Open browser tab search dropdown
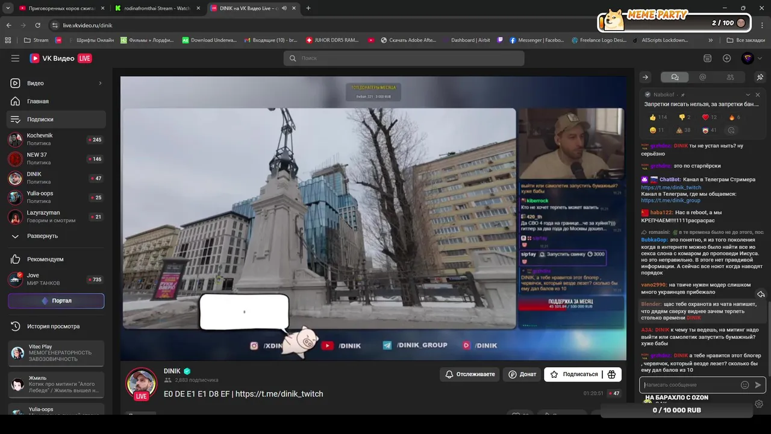The image size is (771, 434). (x=8, y=8)
